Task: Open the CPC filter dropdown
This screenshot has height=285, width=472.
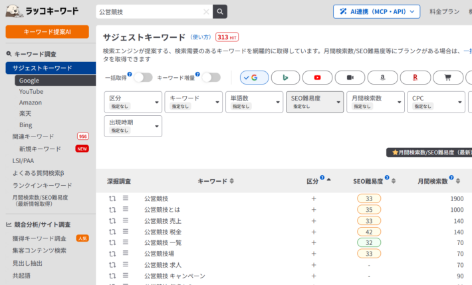Action: [436, 103]
